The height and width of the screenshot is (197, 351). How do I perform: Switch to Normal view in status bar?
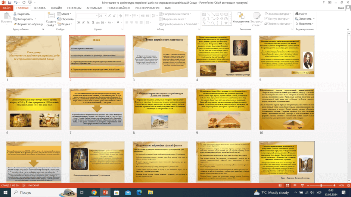click(280, 185)
